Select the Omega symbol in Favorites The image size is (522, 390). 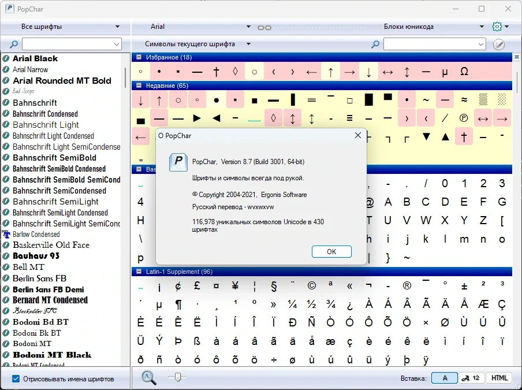[464, 72]
